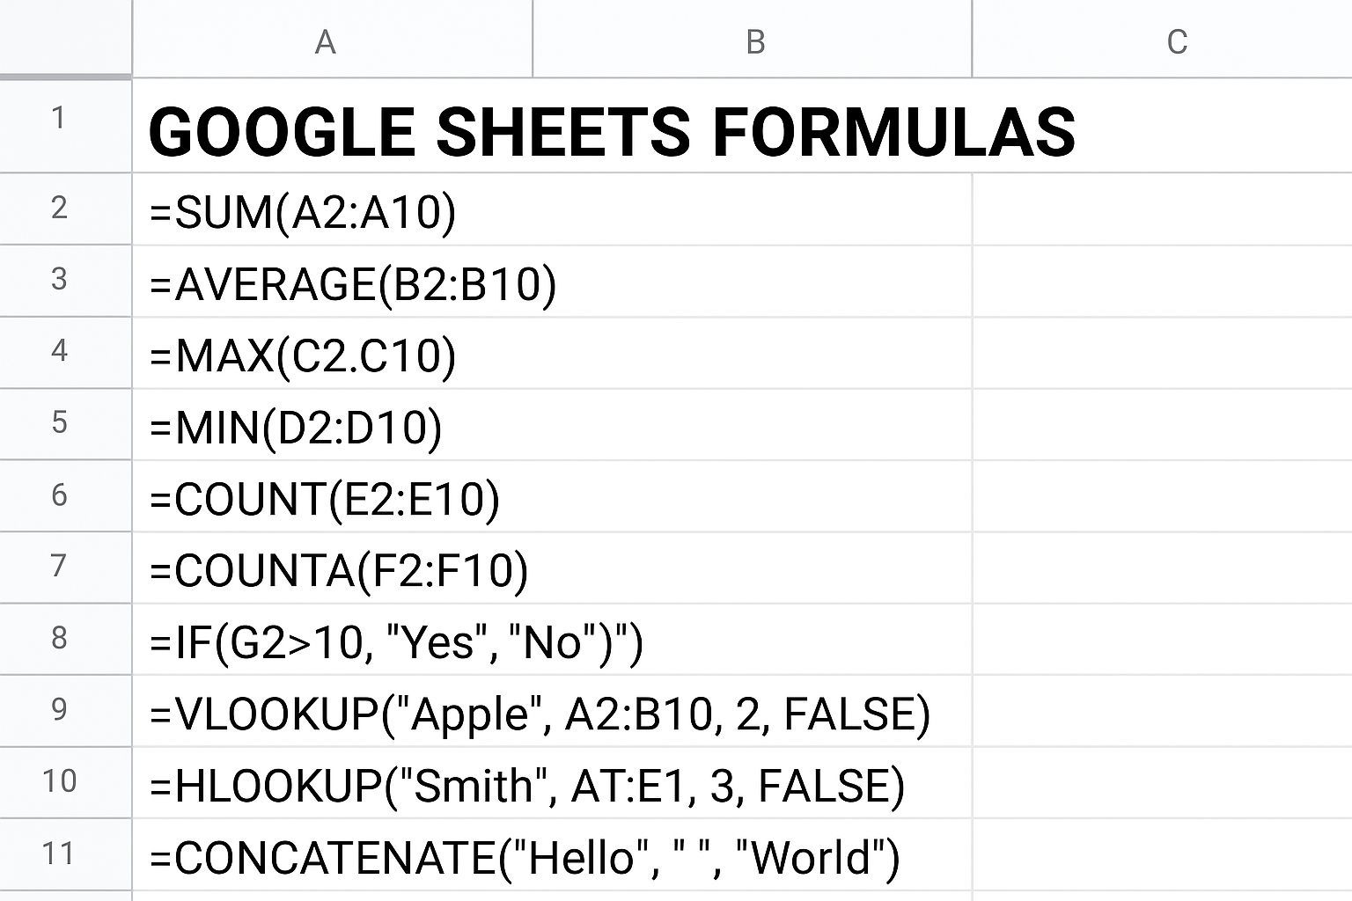Screen dimensions: 1352x901
Task: Select the VLOOKUP "Apple" formula cell
Action: pyautogui.click(x=540, y=714)
